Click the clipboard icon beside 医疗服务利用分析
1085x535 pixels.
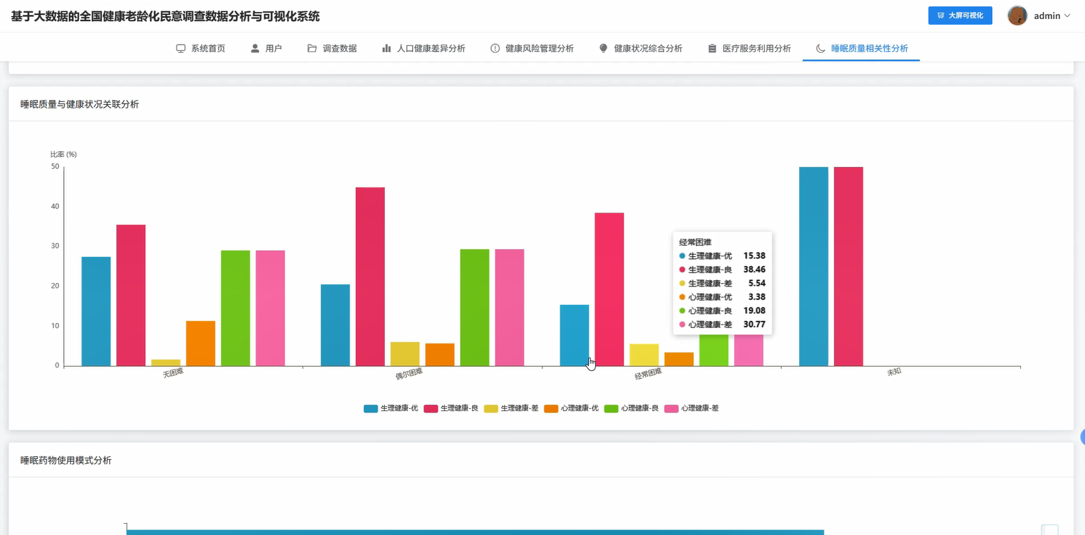[712, 49]
